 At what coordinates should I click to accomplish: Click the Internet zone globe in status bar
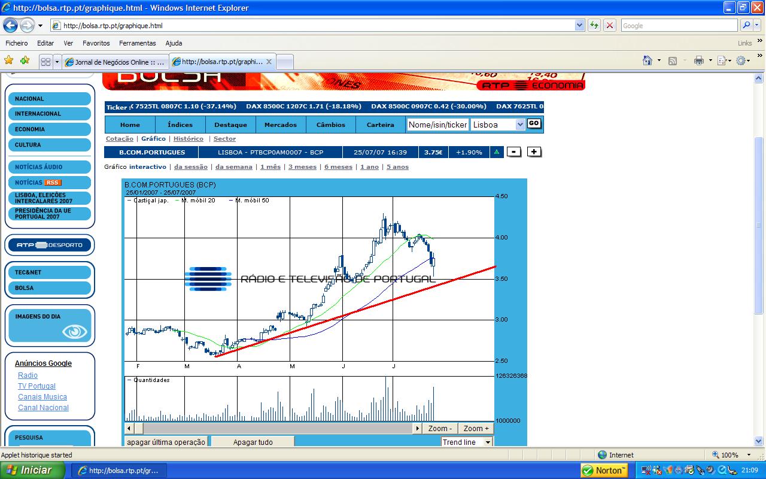(602, 455)
